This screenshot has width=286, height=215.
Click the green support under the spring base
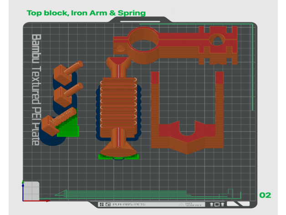118,157
